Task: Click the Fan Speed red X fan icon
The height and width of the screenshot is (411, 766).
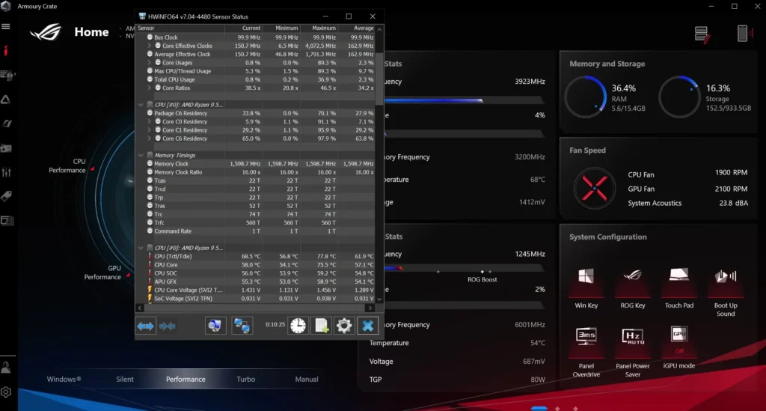Action: coord(595,189)
